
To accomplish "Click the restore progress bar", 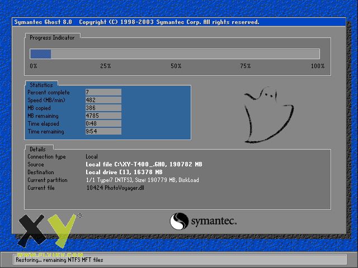I will pyautogui.click(x=175, y=54).
